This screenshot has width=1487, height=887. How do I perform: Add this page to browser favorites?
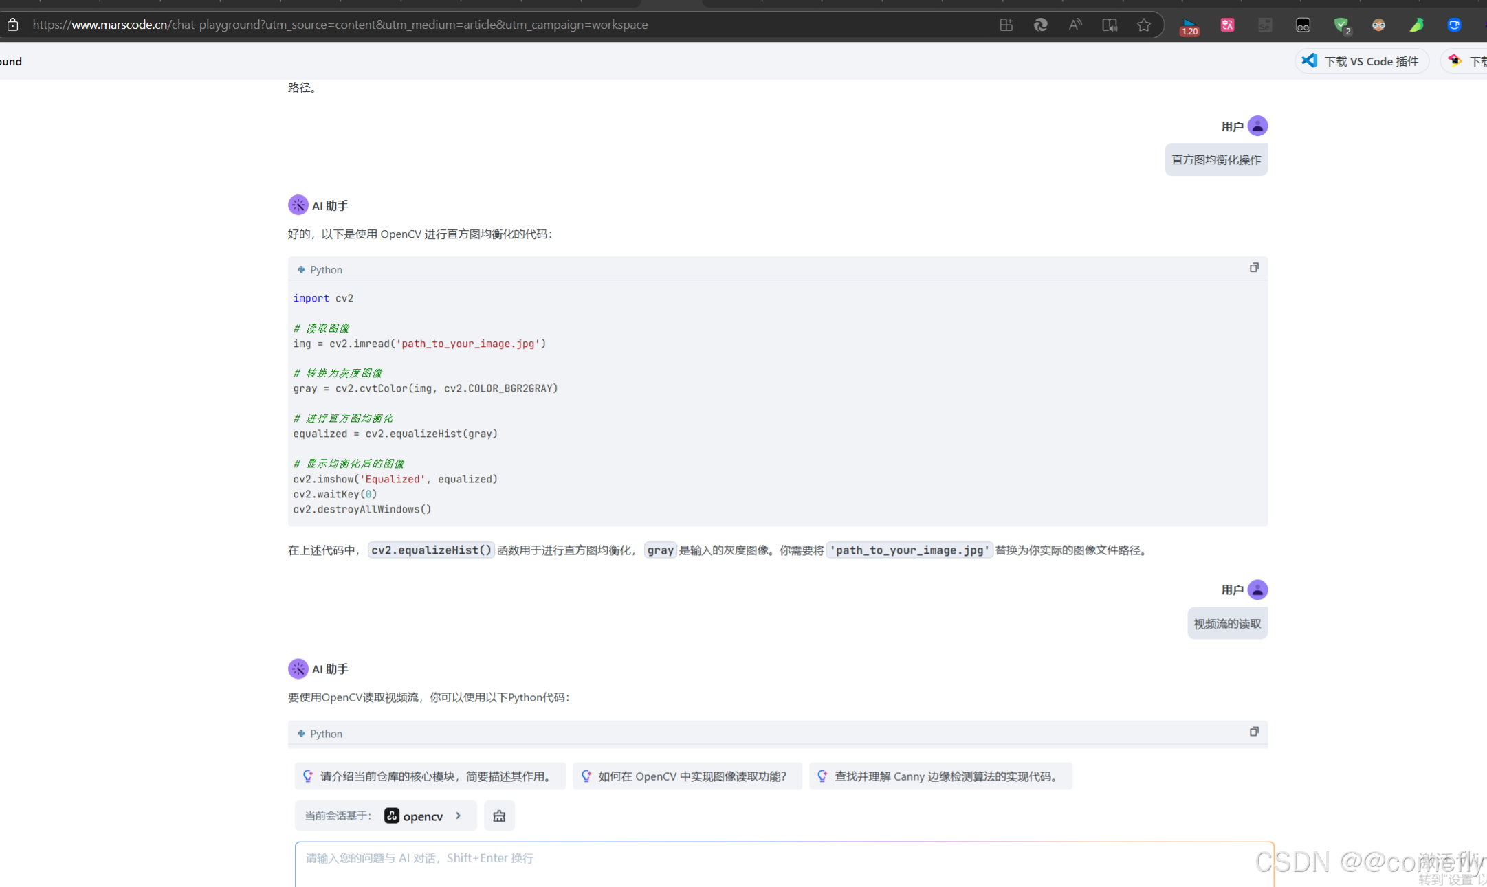click(x=1143, y=25)
